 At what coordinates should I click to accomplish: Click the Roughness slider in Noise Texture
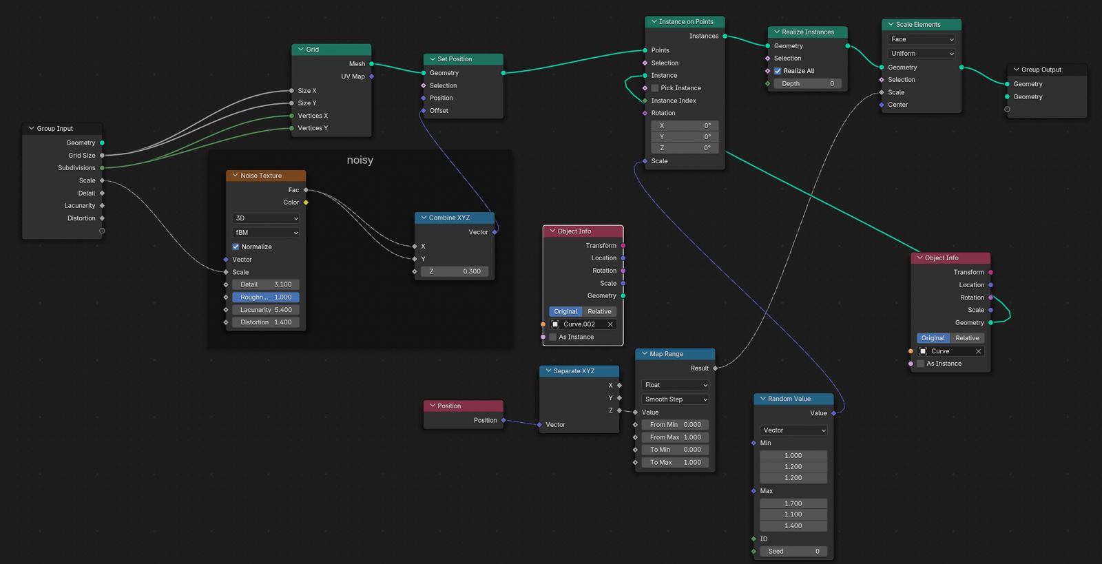(x=266, y=297)
